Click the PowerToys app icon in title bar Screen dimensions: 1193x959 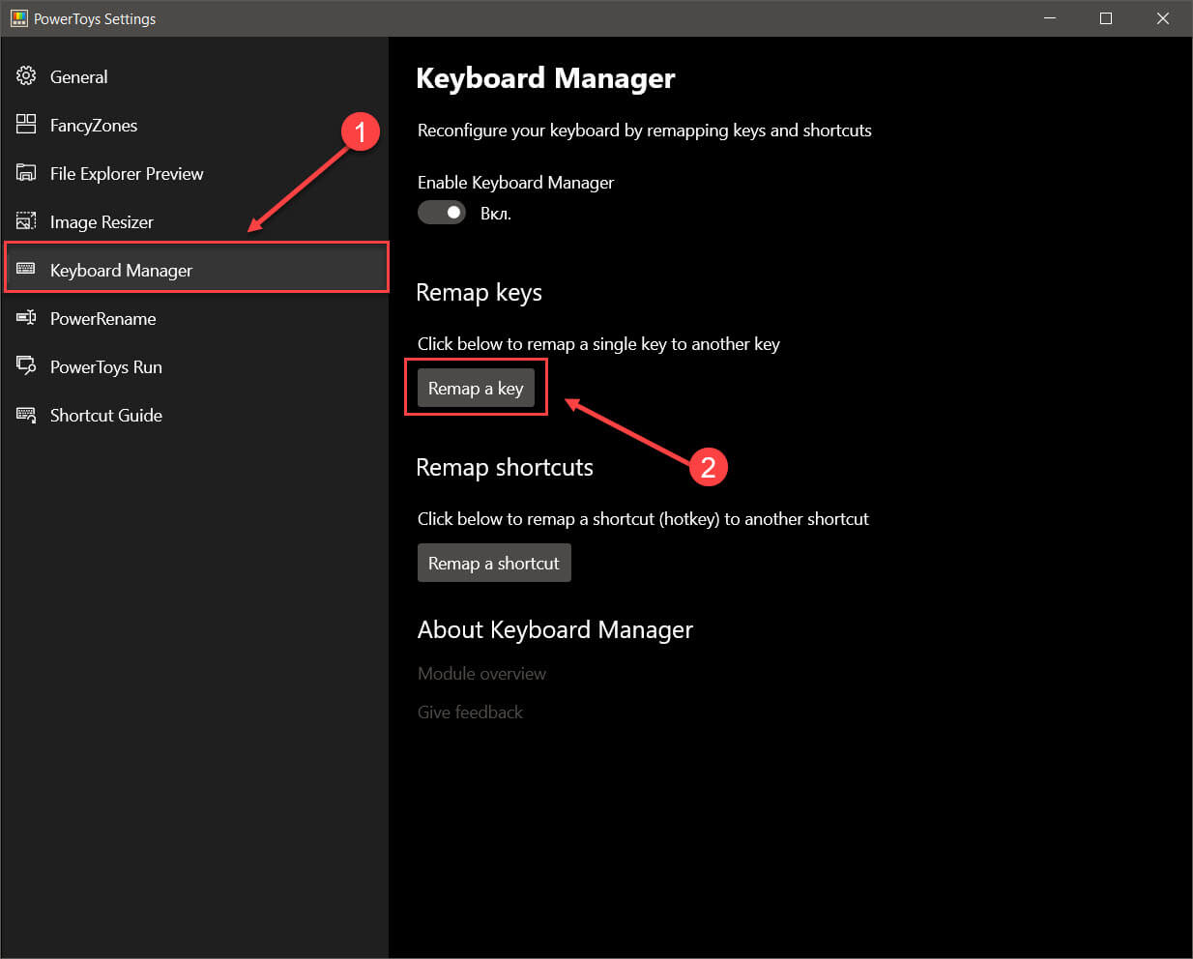pos(18,18)
